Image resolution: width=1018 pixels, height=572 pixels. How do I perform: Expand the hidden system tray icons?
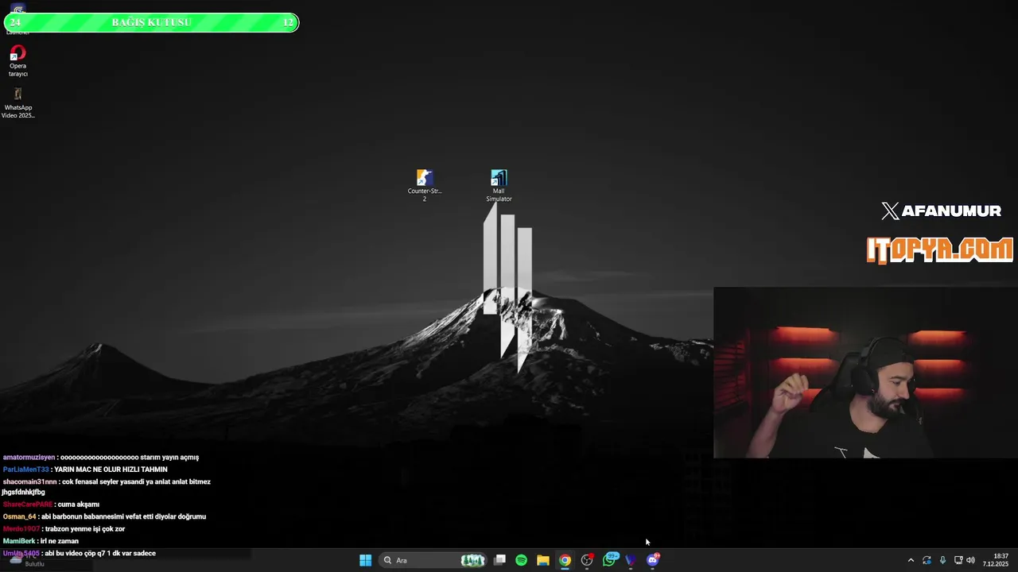[x=911, y=560]
